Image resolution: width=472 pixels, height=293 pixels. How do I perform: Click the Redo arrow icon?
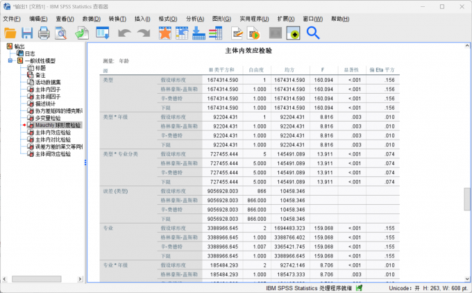[x=144, y=33]
